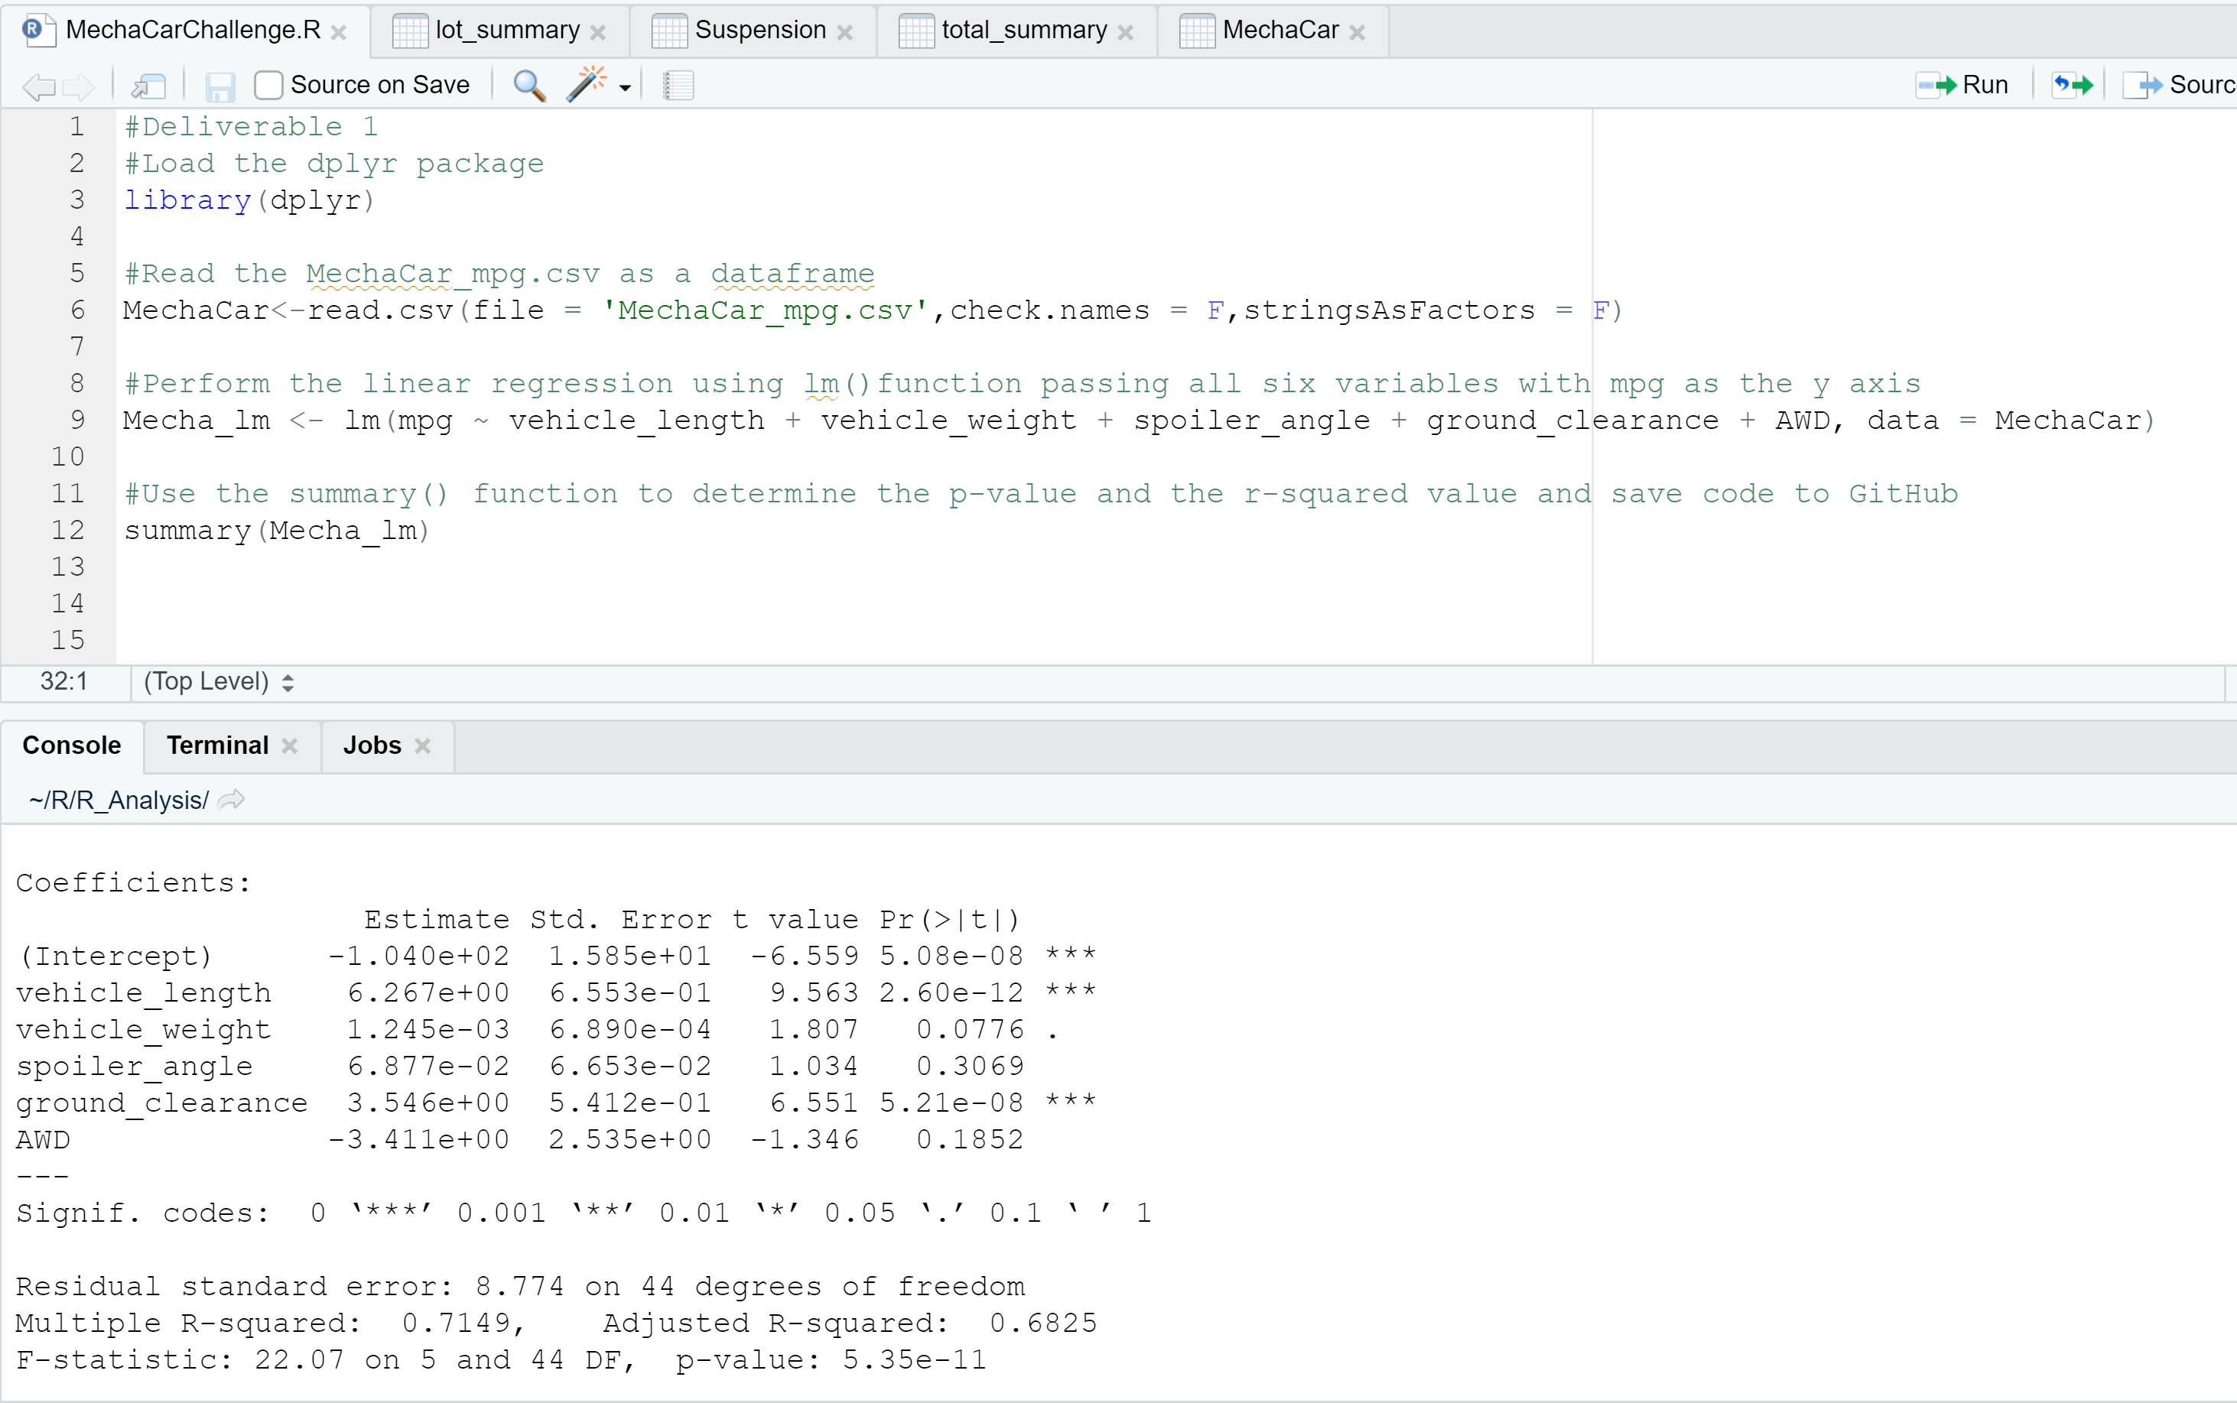2237x1403 pixels.
Task: Click the ~/R/R_Analysis/ path label
Action: (119, 800)
